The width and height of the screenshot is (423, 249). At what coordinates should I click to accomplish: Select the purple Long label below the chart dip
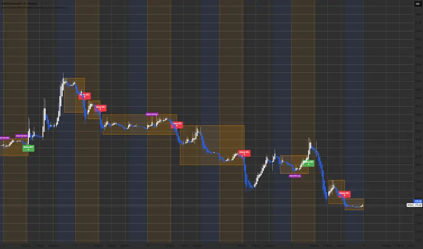point(295,176)
